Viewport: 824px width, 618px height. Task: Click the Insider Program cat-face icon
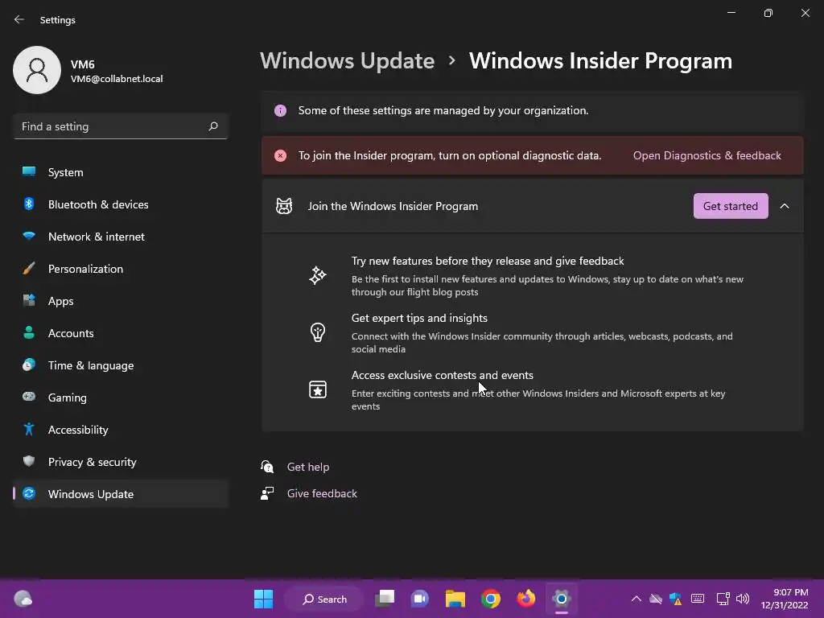tap(284, 206)
